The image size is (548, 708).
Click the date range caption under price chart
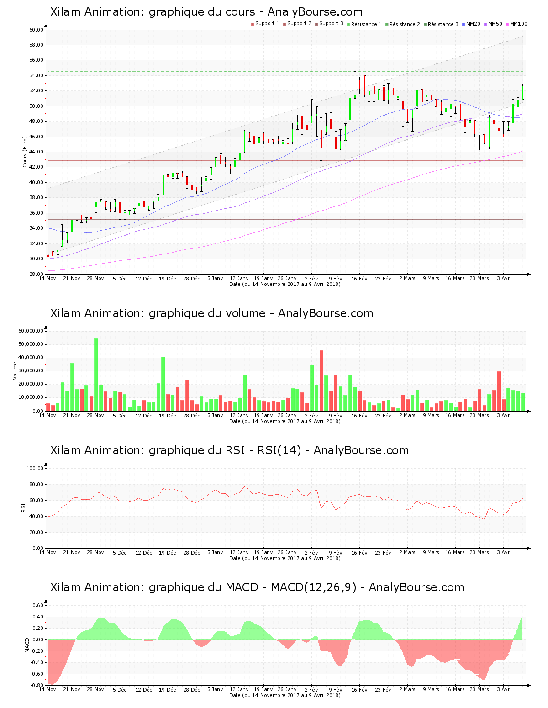click(285, 284)
